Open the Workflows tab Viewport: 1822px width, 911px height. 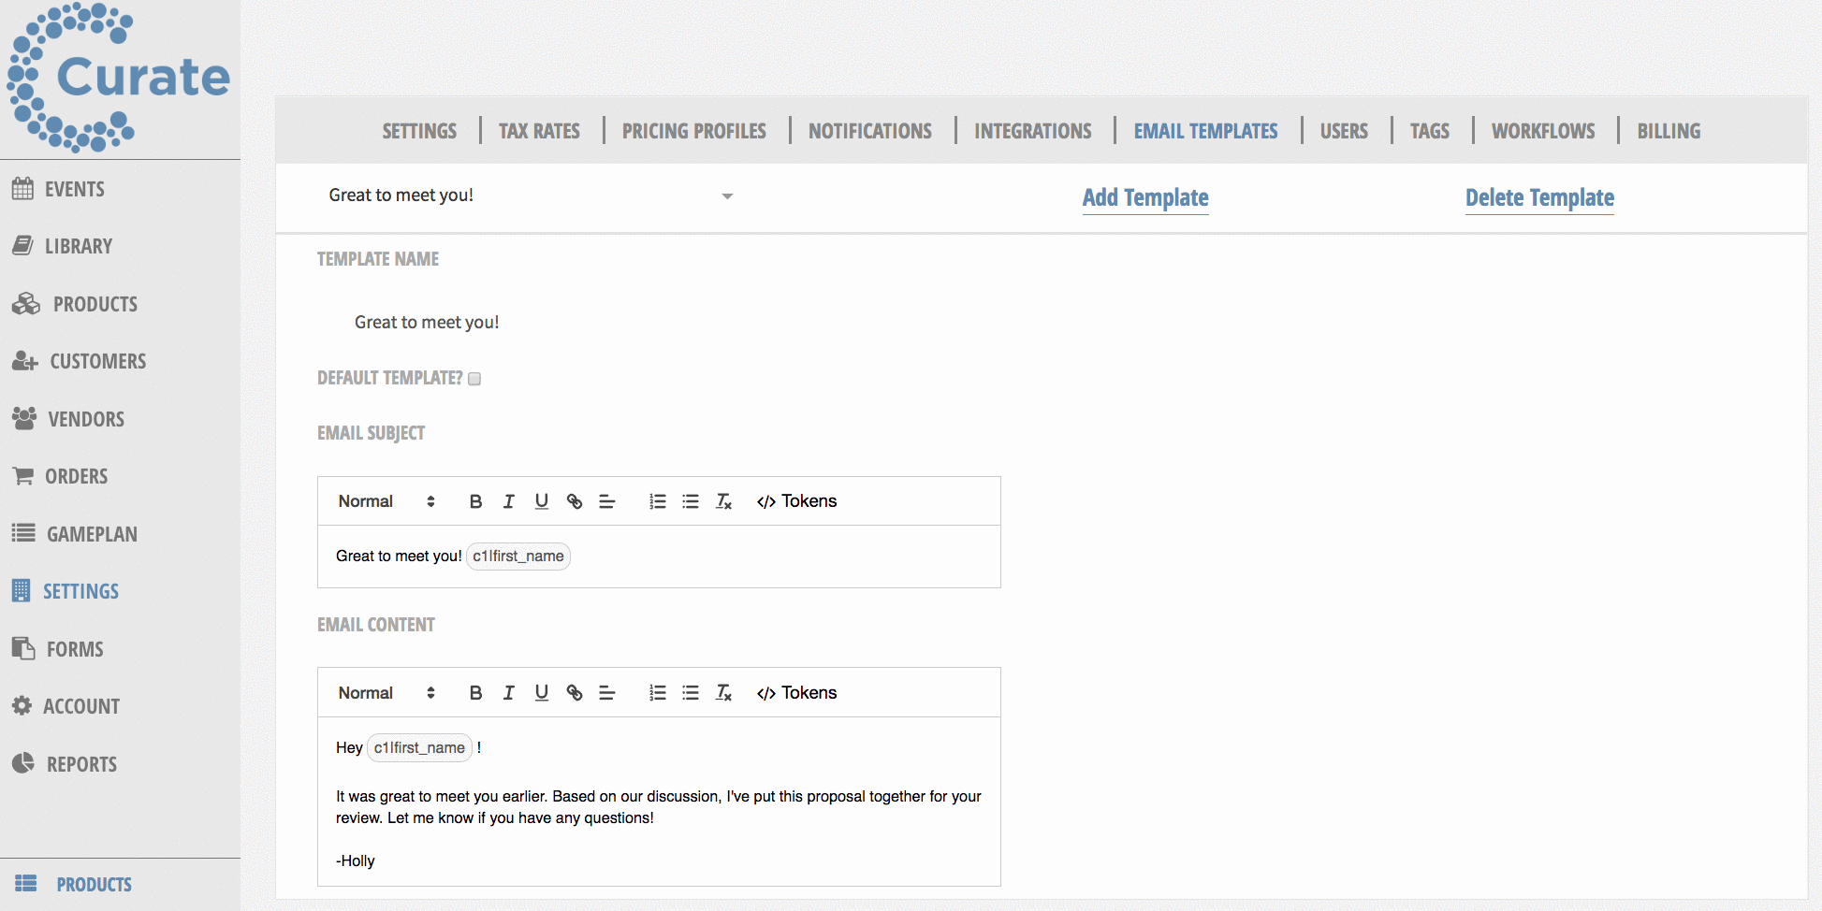pyautogui.click(x=1542, y=130)
